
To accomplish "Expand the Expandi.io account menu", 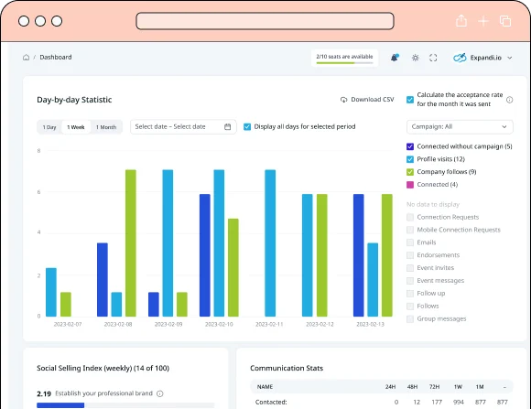I will point(482,58).
